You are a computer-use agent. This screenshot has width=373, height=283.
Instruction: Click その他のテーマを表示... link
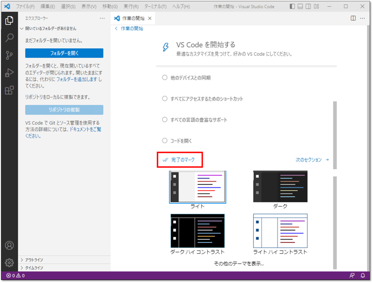pyautogui.click(x=239, y=264)
